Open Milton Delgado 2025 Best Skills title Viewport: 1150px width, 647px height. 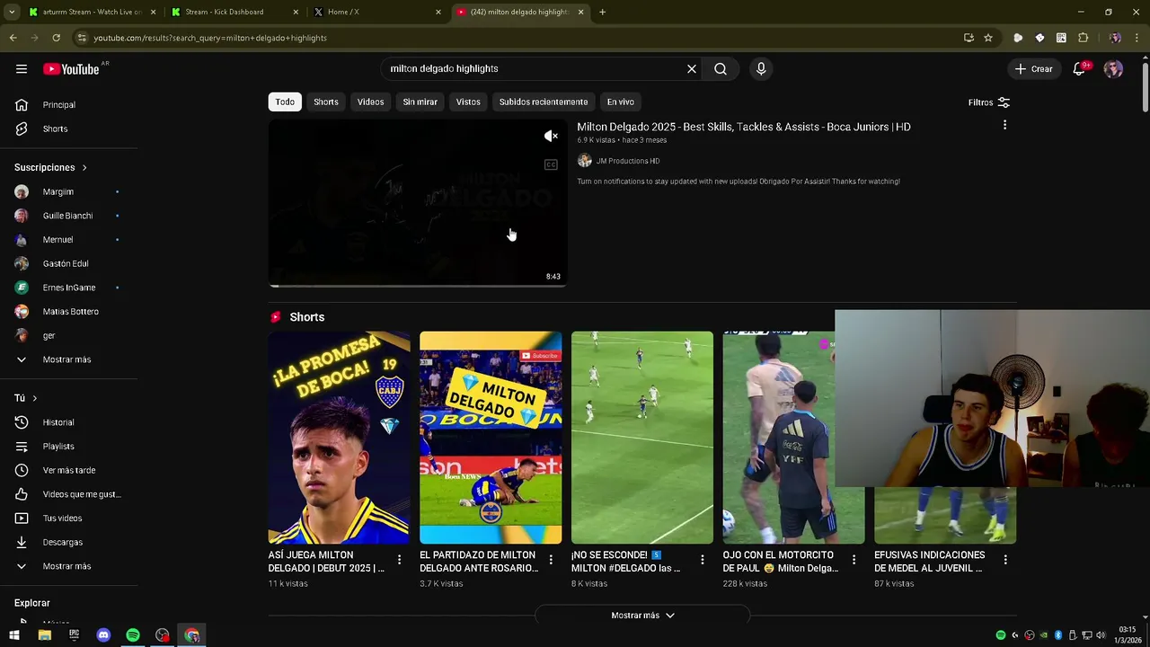click(x=744, y=127)
